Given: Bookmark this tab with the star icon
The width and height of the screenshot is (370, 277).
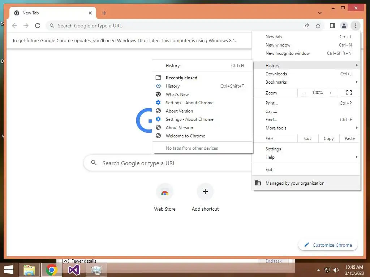Looking at the screenshot, I should [x=318, y=26].
